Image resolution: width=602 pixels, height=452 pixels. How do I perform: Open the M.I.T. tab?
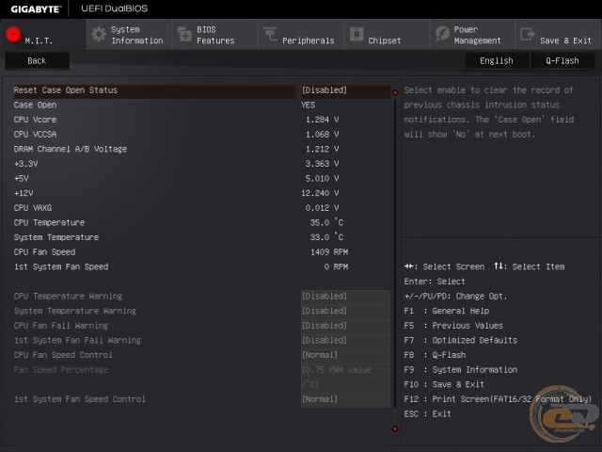click(43, 35)
